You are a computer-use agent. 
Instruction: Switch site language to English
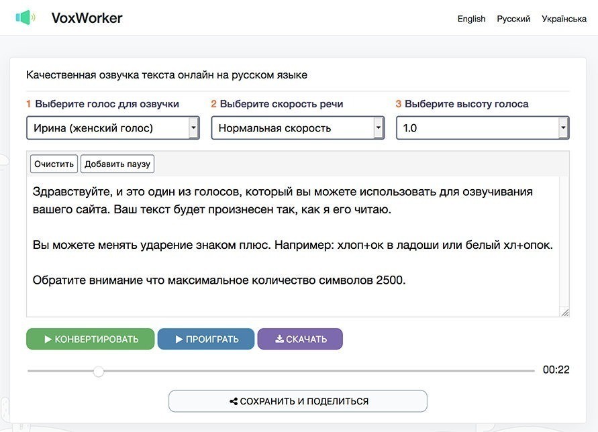point(471,19)
